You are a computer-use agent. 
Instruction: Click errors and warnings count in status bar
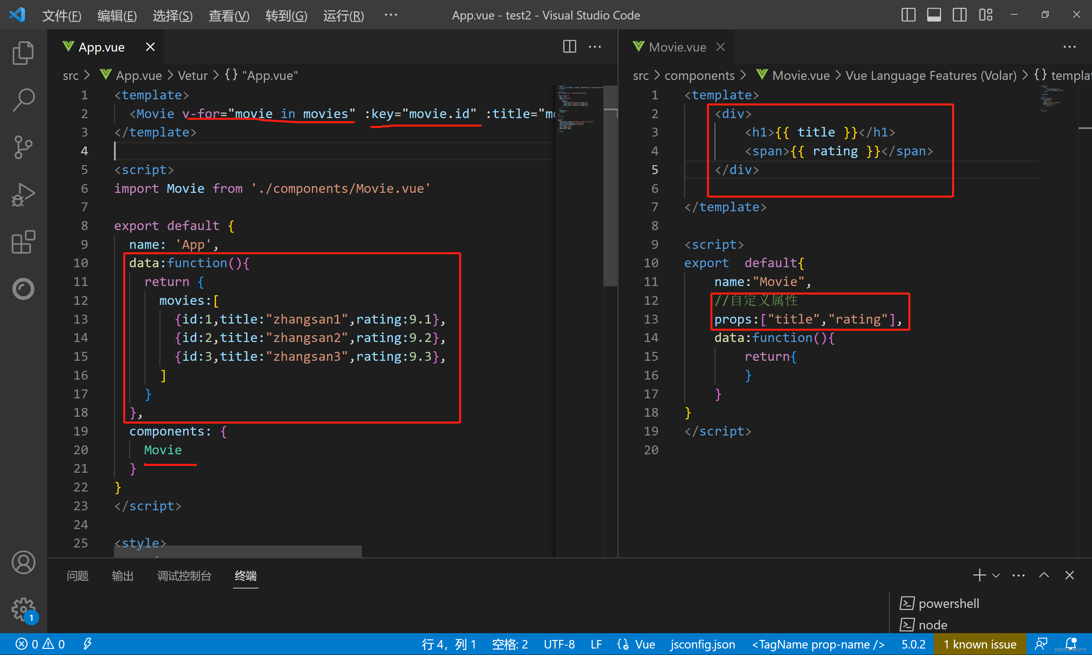click(x=40, y=644)
